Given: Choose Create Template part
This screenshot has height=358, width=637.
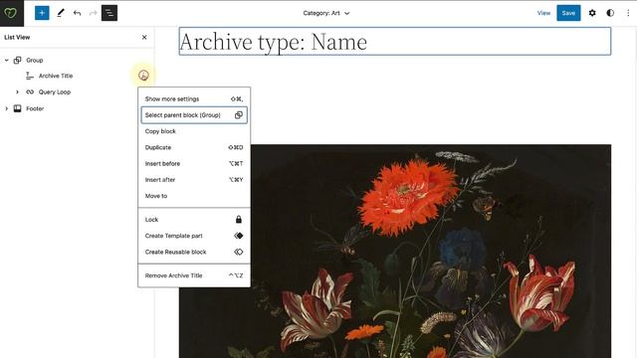Looking at the screenshot, I should (x=194, y=236).
